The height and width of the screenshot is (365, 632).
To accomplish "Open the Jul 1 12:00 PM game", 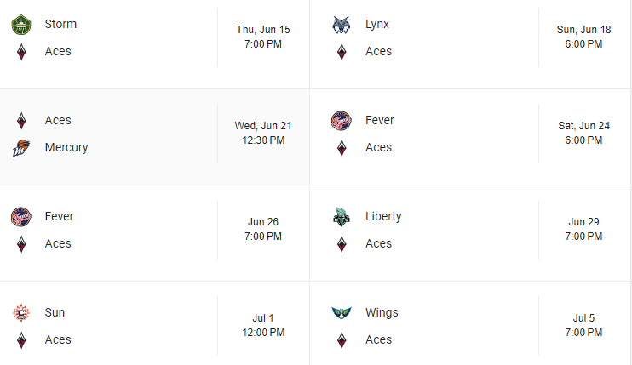I will click(x=263, y=325).
